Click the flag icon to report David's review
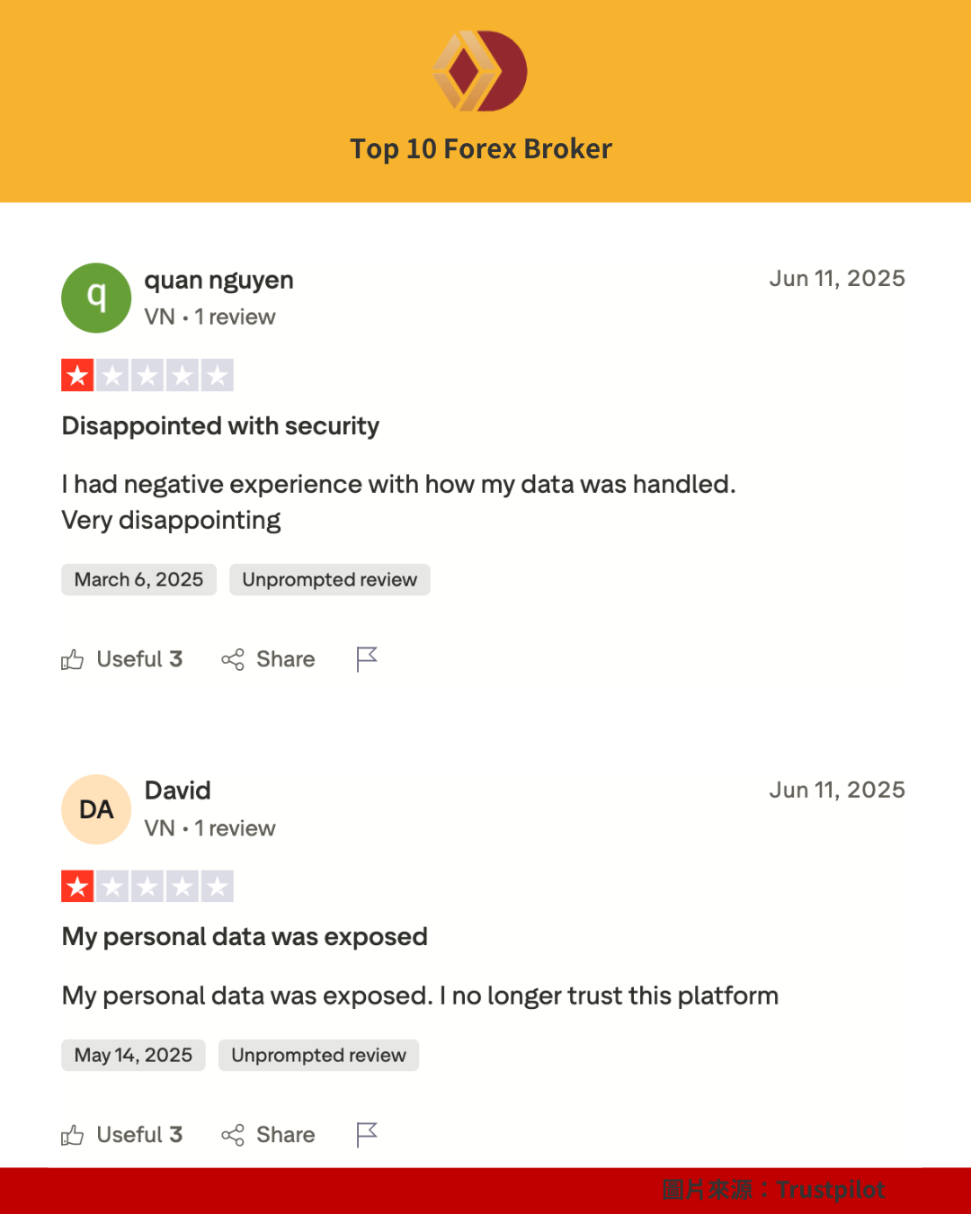Screen dimensions: 971x1214 pyautogui.click(x=366, y=1135)
